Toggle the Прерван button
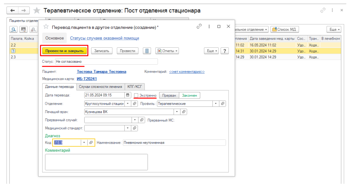This screenshot has height=189, width=350. tap(169, 96)
